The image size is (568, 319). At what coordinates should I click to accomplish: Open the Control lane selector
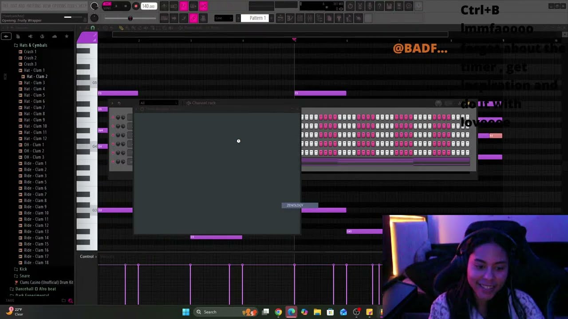[87, 257]
